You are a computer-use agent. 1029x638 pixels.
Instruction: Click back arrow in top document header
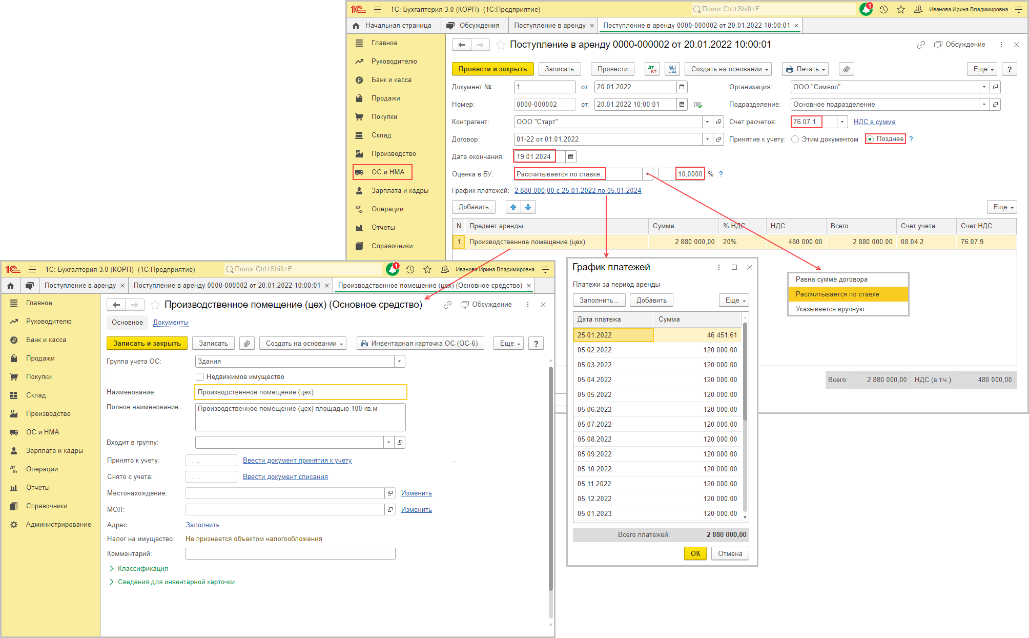[x=462, y=45]
